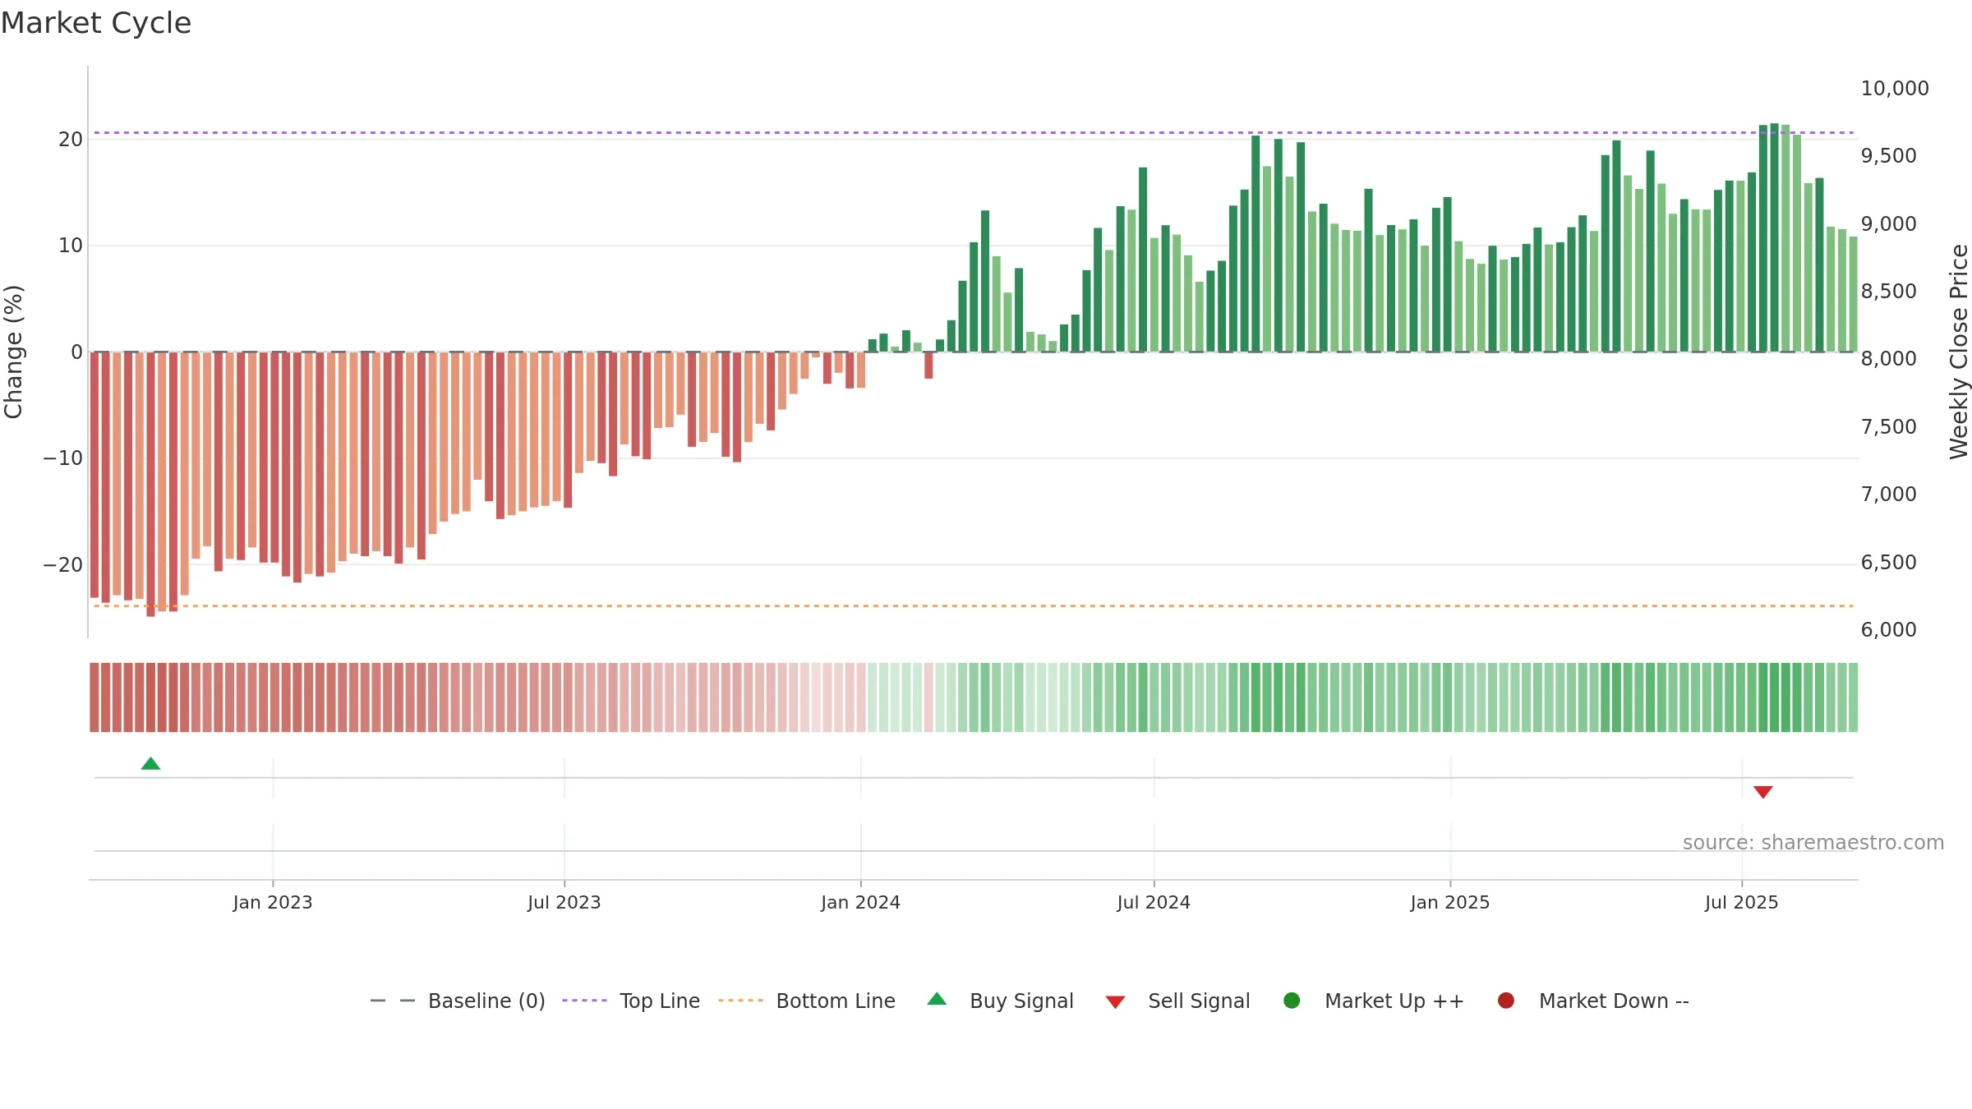Click the Weekly Close Price axis title
Viewport: 1972px width, 1109px height.
pos(1958,352)
